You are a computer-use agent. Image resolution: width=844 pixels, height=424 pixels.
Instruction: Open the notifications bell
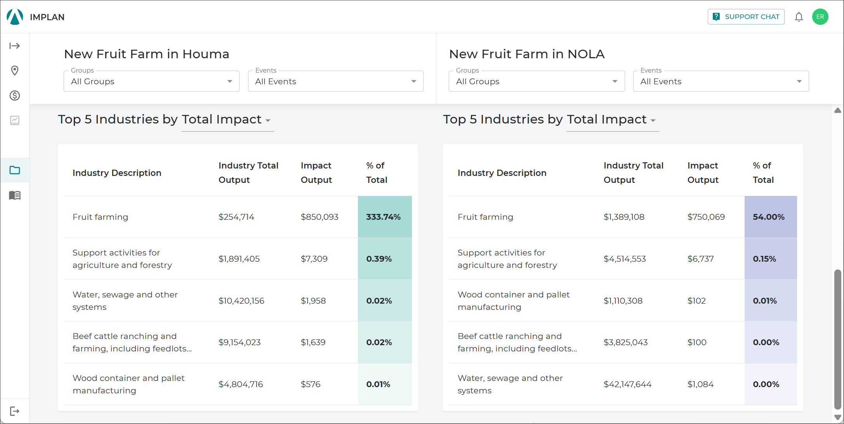(799, 17)
